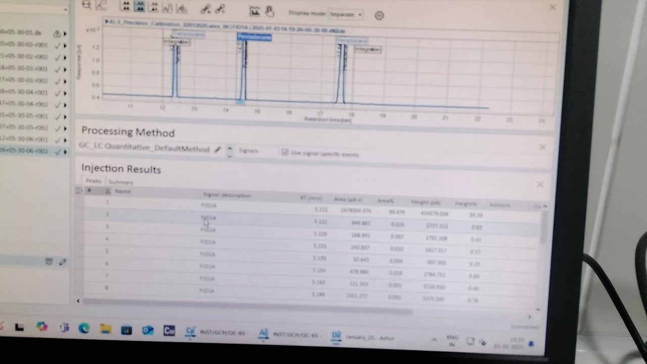Close the Injection Results panel
The width and height of the screenshot is (647, 364).
[540, 185]
